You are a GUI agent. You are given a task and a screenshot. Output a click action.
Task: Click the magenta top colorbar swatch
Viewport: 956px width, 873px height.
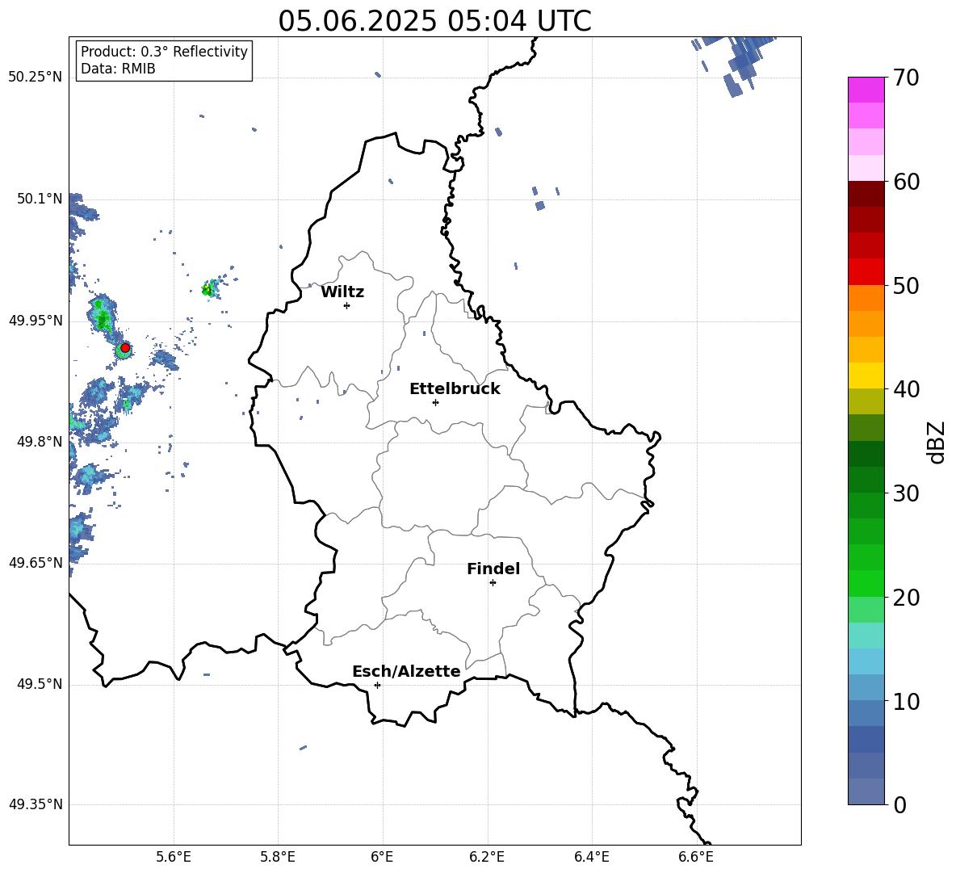[x=866, y=90]
